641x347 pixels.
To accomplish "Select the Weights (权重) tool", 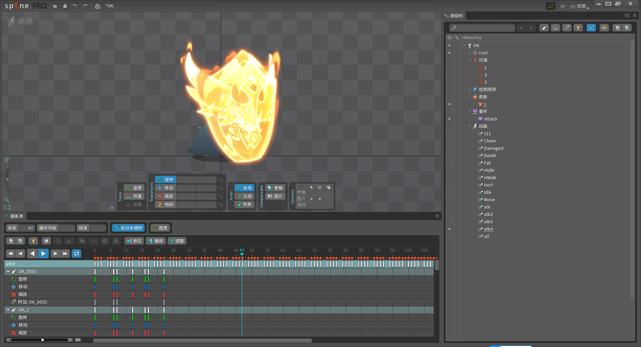I will (134, 196).
